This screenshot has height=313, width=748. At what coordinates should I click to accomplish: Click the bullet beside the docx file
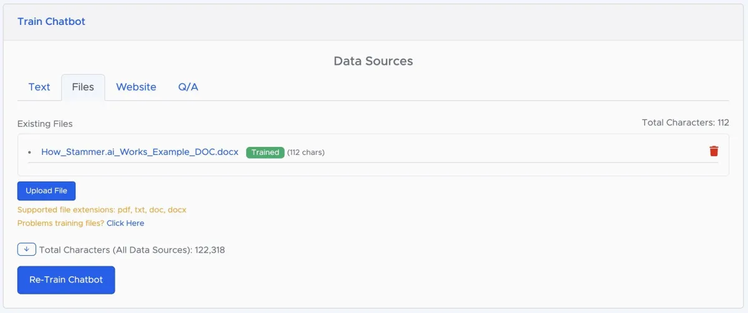tap(30, 152)
